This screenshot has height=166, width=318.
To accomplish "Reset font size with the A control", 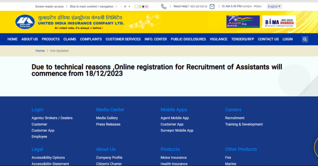I will point(125,7).
